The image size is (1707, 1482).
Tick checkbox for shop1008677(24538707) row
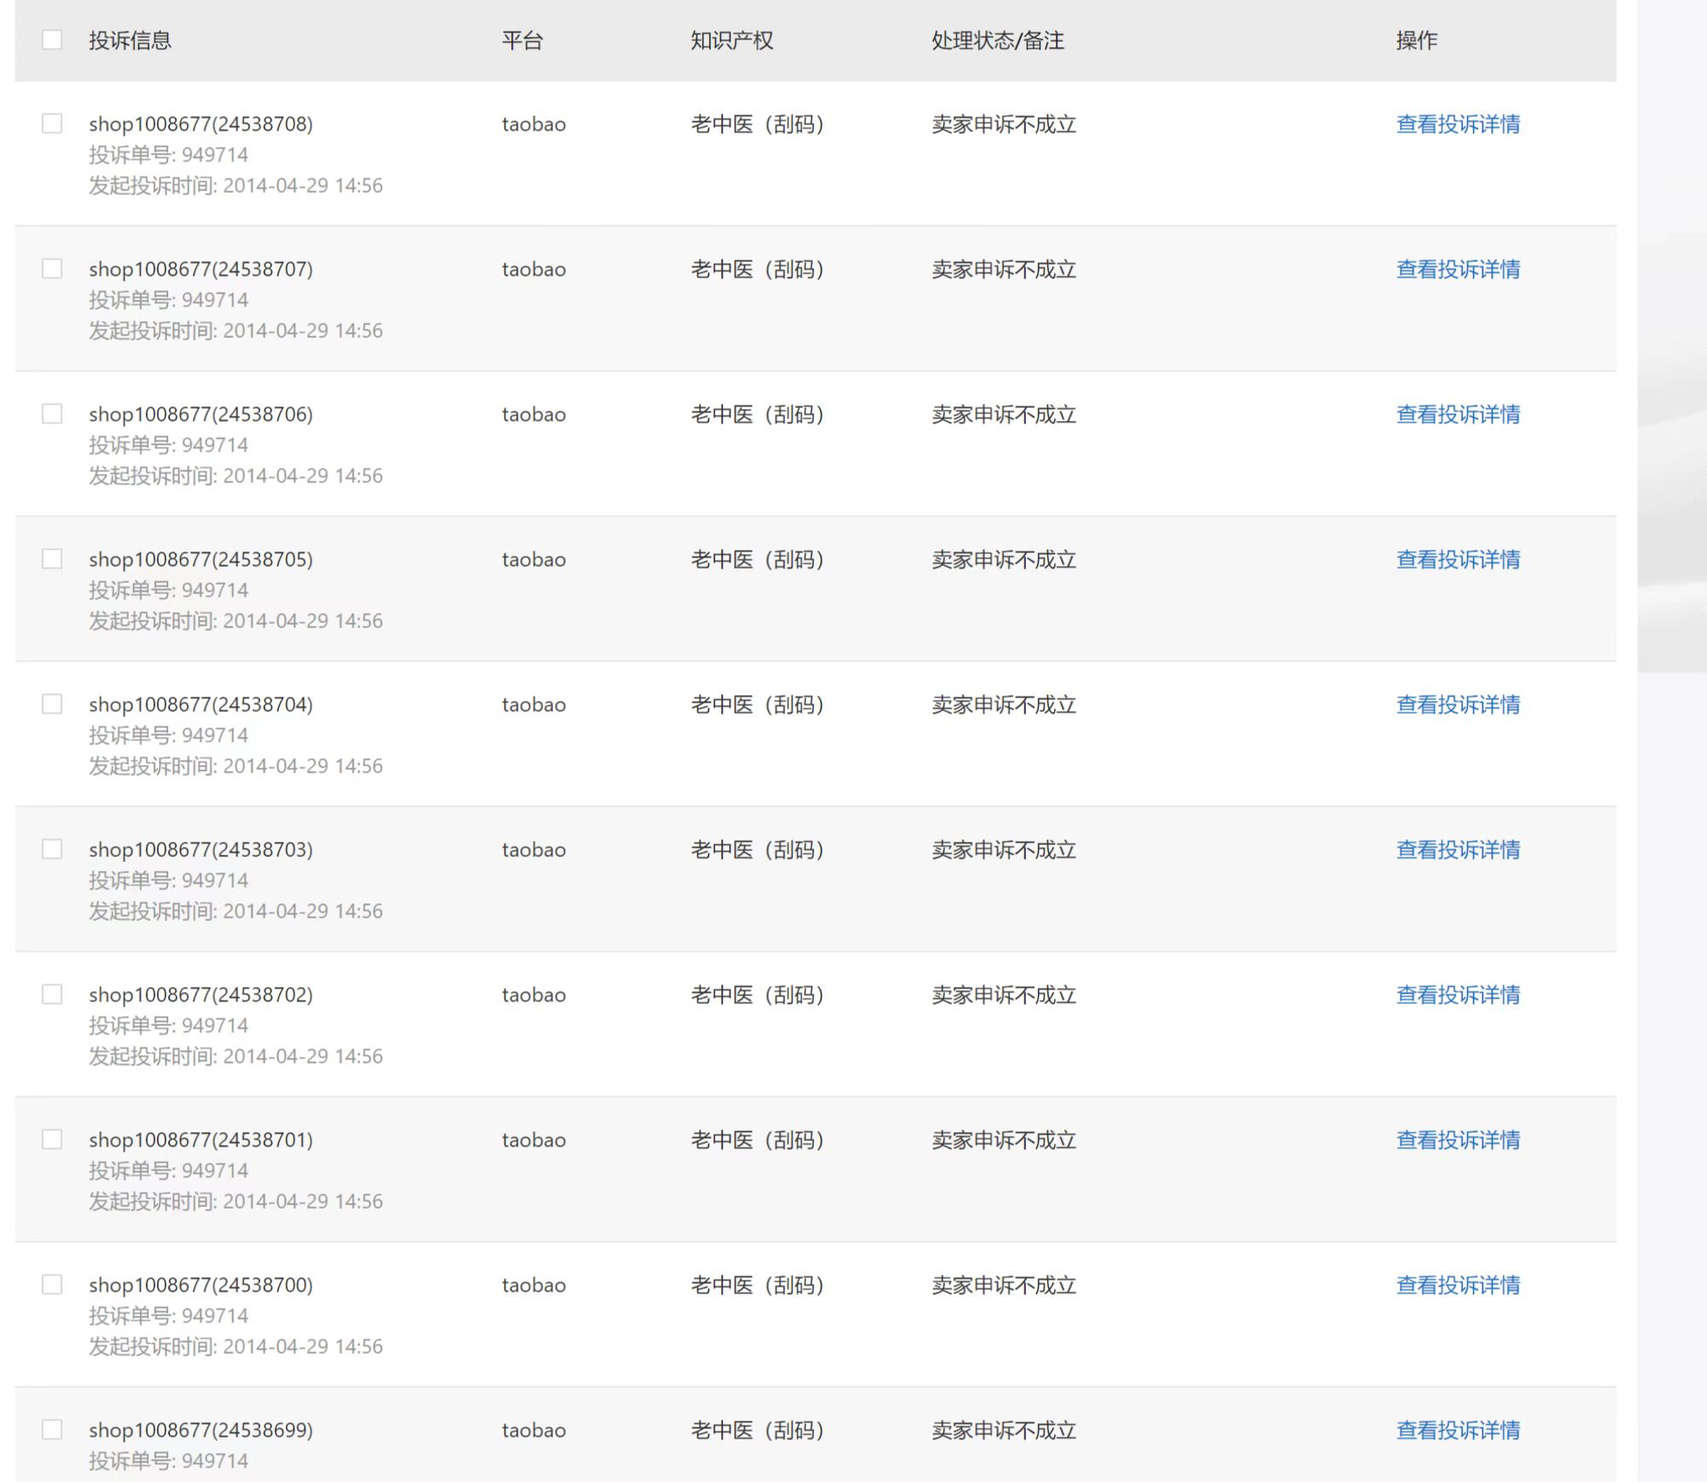click(x=52, y=269)
